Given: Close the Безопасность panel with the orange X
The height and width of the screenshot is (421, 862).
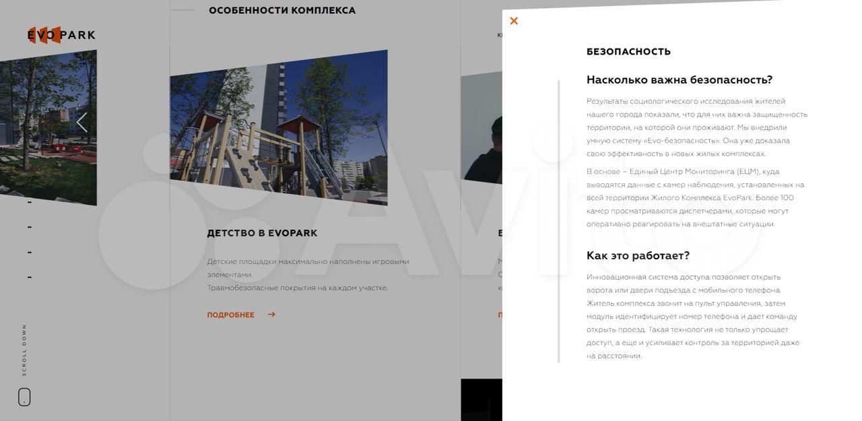Looking at the screenshot, I should click(x=514, y=21).
